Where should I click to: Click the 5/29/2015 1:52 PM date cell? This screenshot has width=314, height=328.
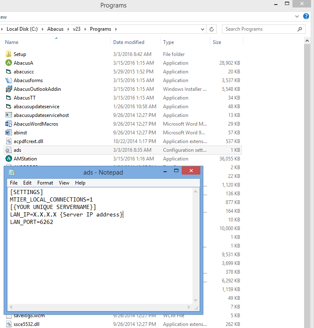(x=133, y=72)
